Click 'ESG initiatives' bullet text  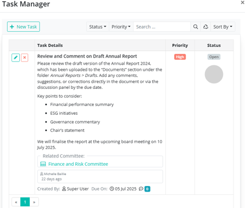64,113
